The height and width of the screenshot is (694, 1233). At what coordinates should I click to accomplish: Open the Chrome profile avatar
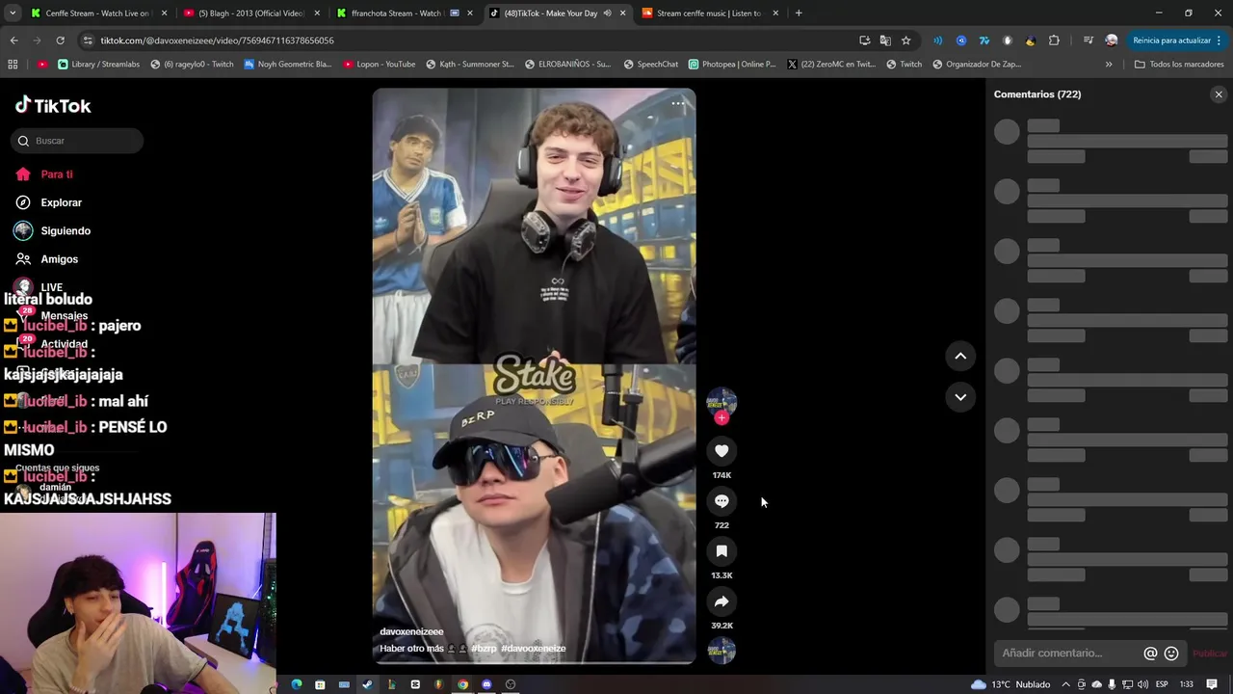[x=1112, y=40]
